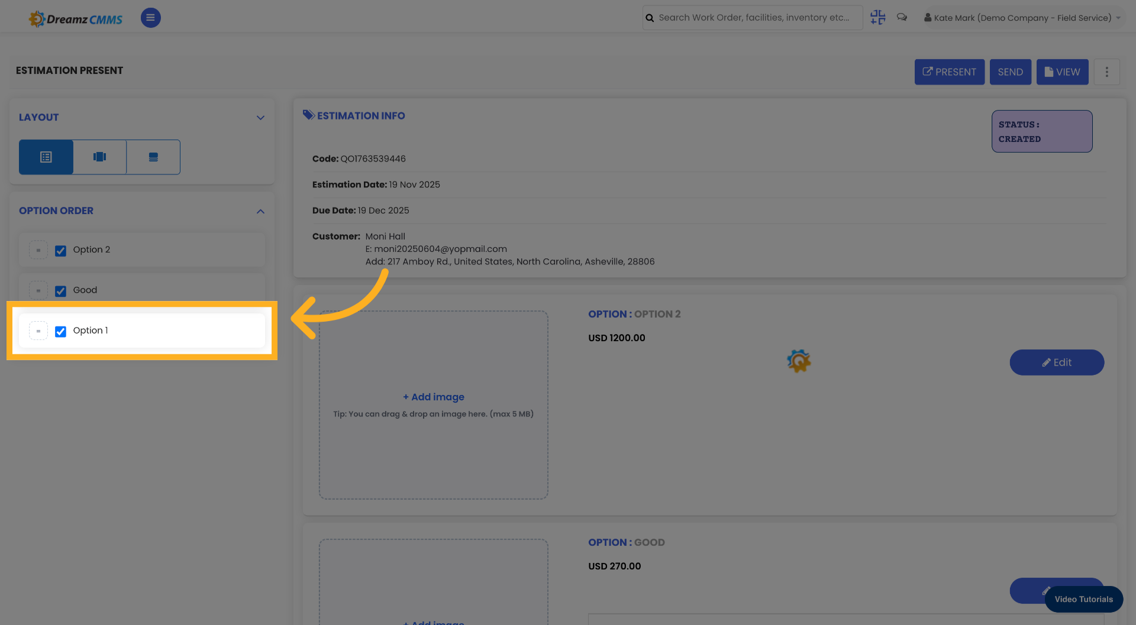Open the chat messages icon
Image resolution: width=1136 pixels, height=625 pixels.
[x=902, y=18]
